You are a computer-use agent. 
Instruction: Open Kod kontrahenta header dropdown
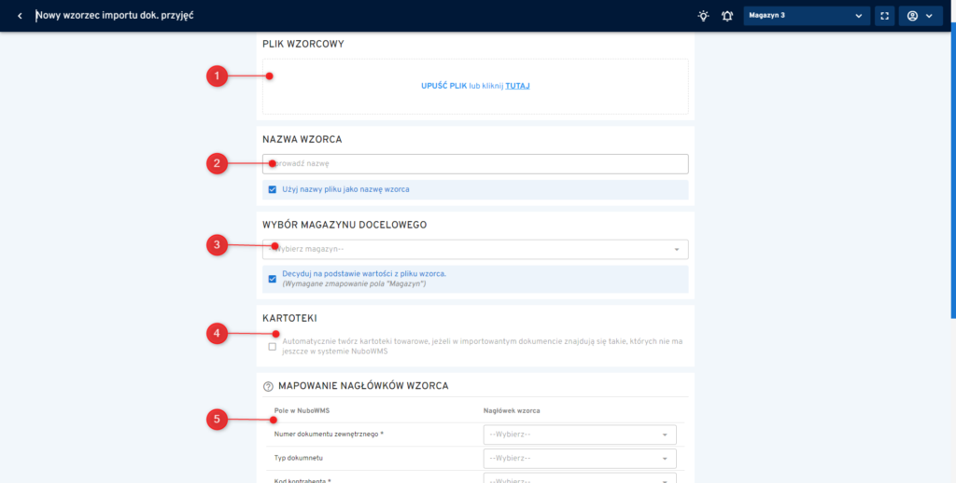click(579, 477)
